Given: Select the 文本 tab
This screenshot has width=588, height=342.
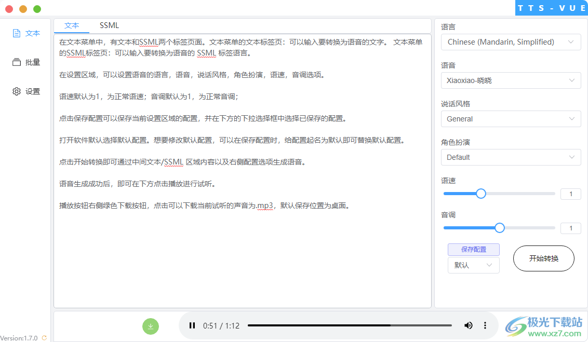Looking at the screenshot, I should tap(72, 25).
